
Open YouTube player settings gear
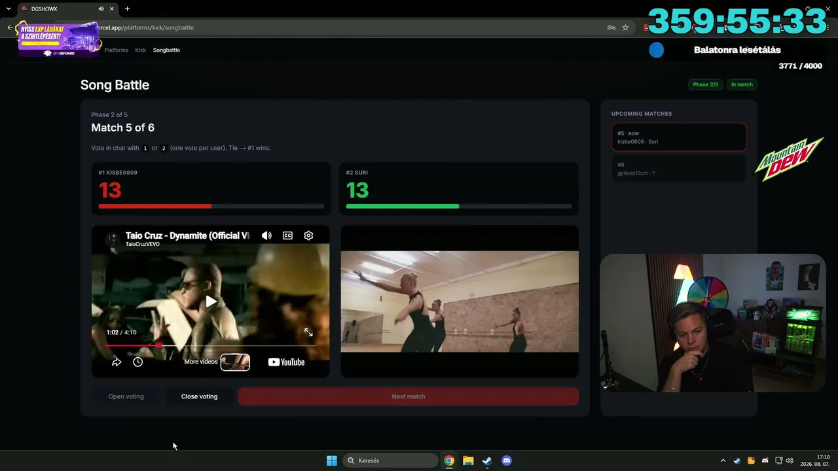click(308, 235)
